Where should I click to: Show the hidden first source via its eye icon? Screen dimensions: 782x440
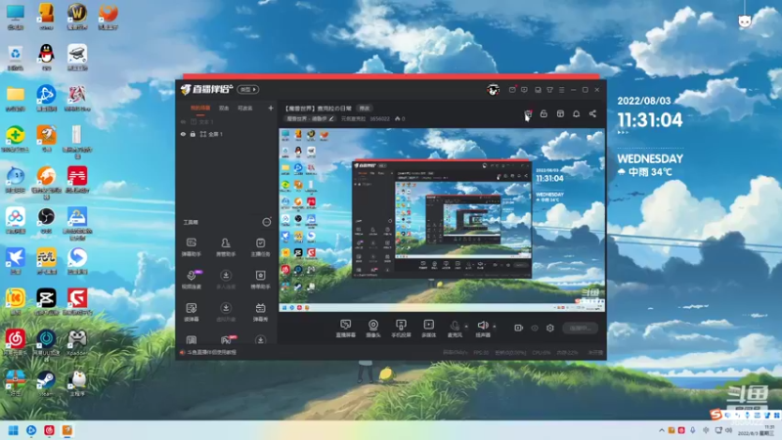(x=183, y=121)
